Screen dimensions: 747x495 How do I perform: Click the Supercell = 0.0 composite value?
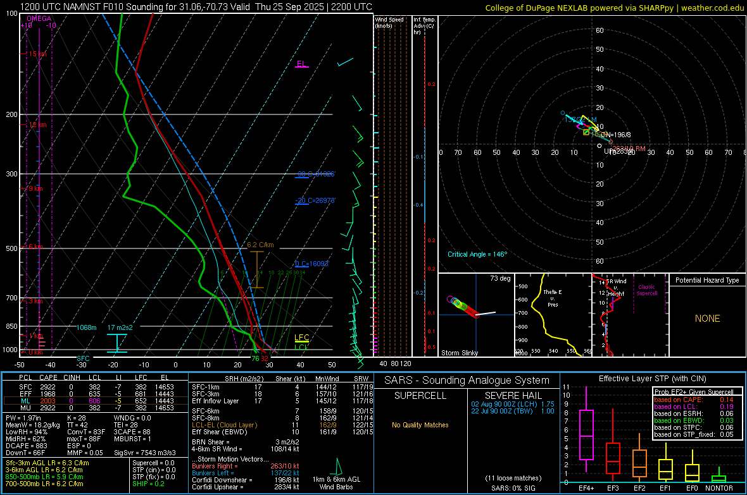[x=153, y=463]
